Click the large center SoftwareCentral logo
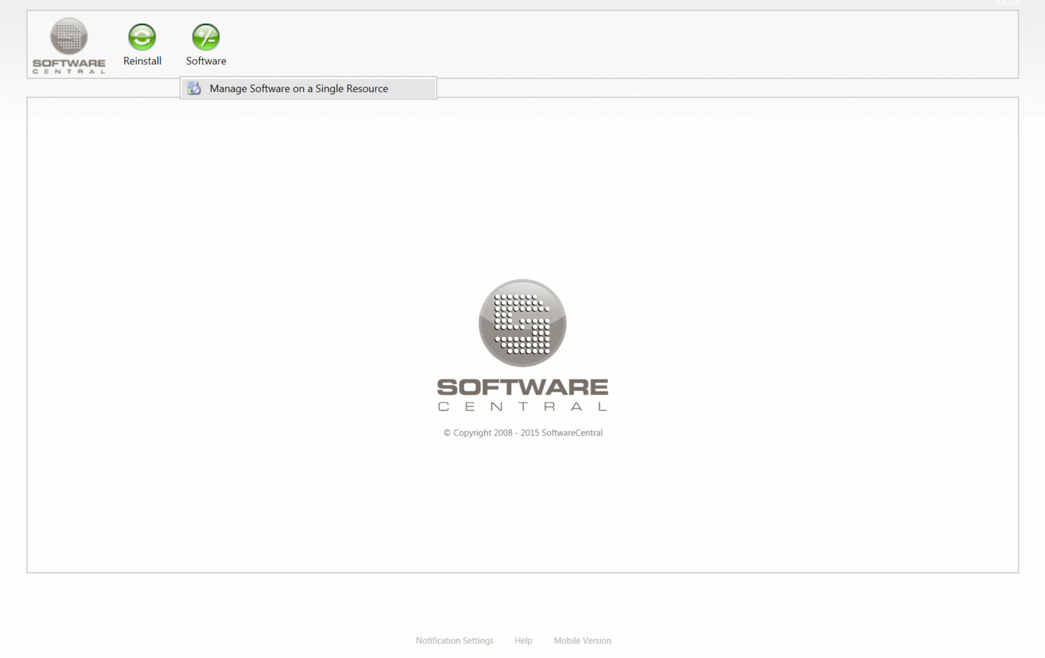 [x=522, y=345]
